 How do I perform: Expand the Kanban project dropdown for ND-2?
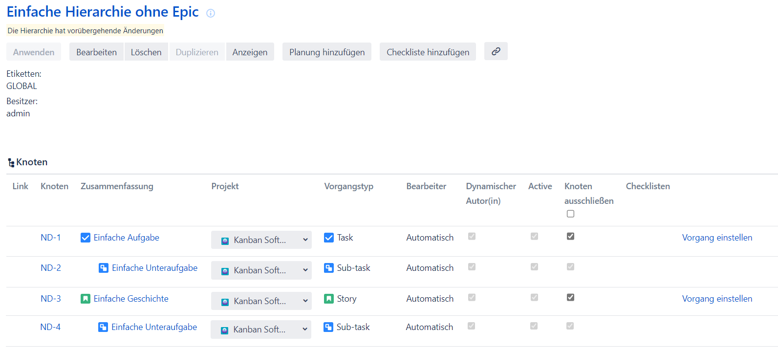point(261,270)
